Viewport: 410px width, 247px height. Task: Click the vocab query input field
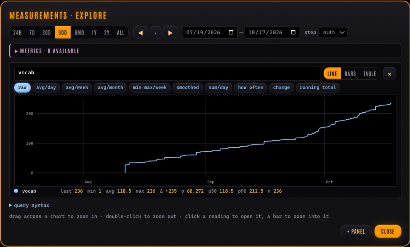(x=167, y=73)
